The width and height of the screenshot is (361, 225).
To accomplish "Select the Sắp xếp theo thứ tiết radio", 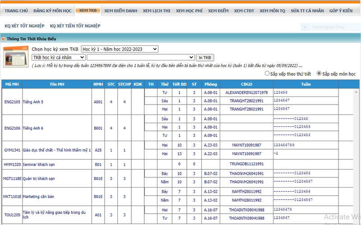I will point(267,73).
